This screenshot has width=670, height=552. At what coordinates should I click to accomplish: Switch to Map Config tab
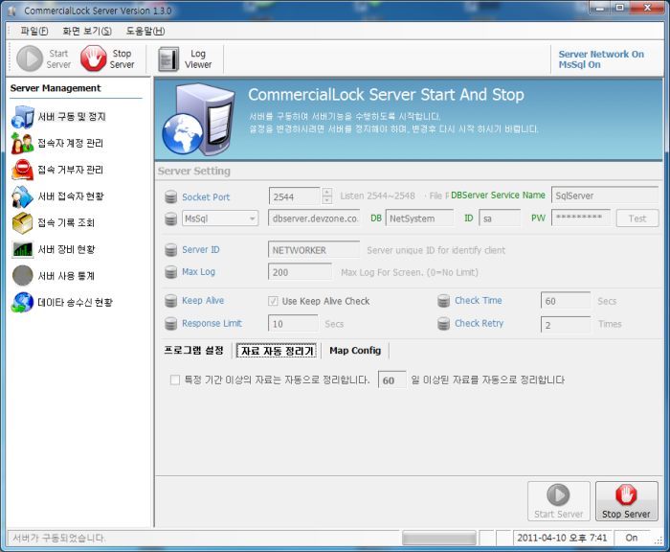(355, 351)
